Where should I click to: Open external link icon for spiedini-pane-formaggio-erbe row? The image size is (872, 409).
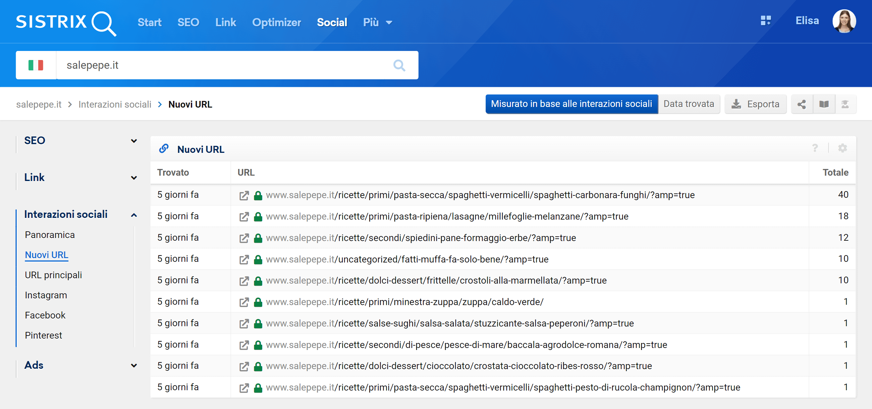click(244, 238)
